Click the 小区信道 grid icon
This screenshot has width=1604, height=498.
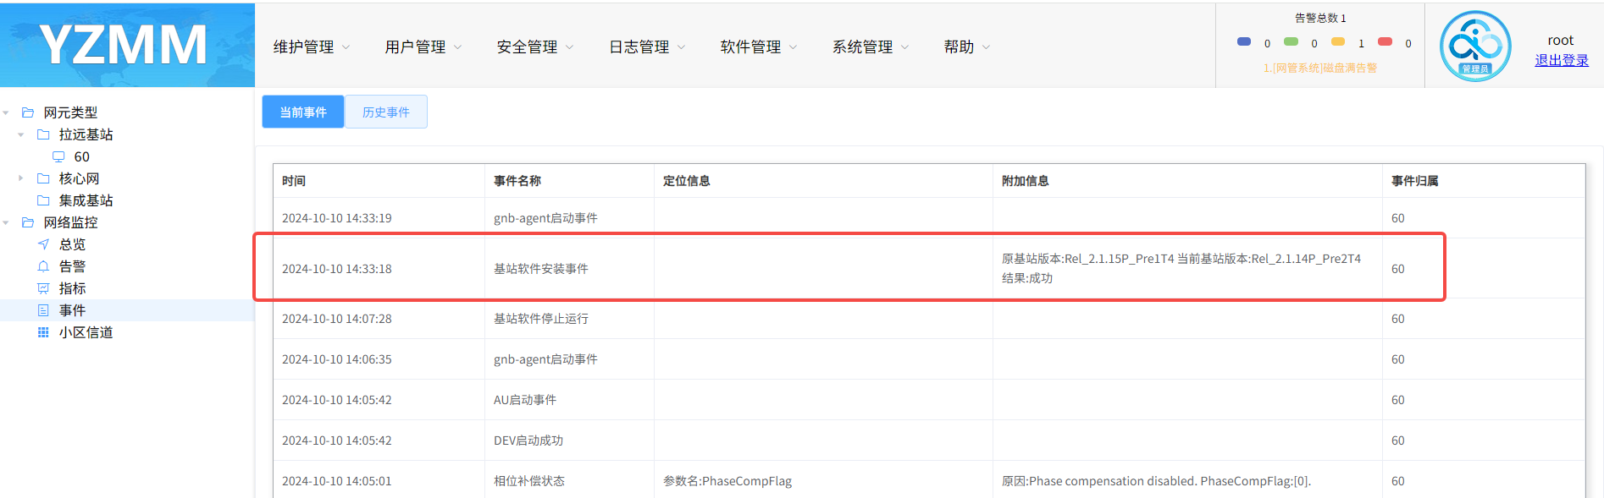click(43, 332)
